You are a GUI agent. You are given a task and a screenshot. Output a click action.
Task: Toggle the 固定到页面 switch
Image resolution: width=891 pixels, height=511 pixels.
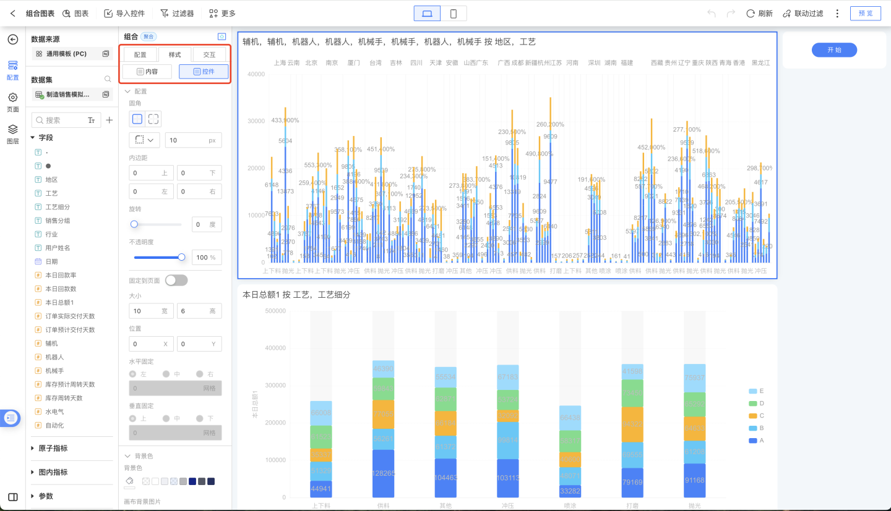[x=176, y=281]
